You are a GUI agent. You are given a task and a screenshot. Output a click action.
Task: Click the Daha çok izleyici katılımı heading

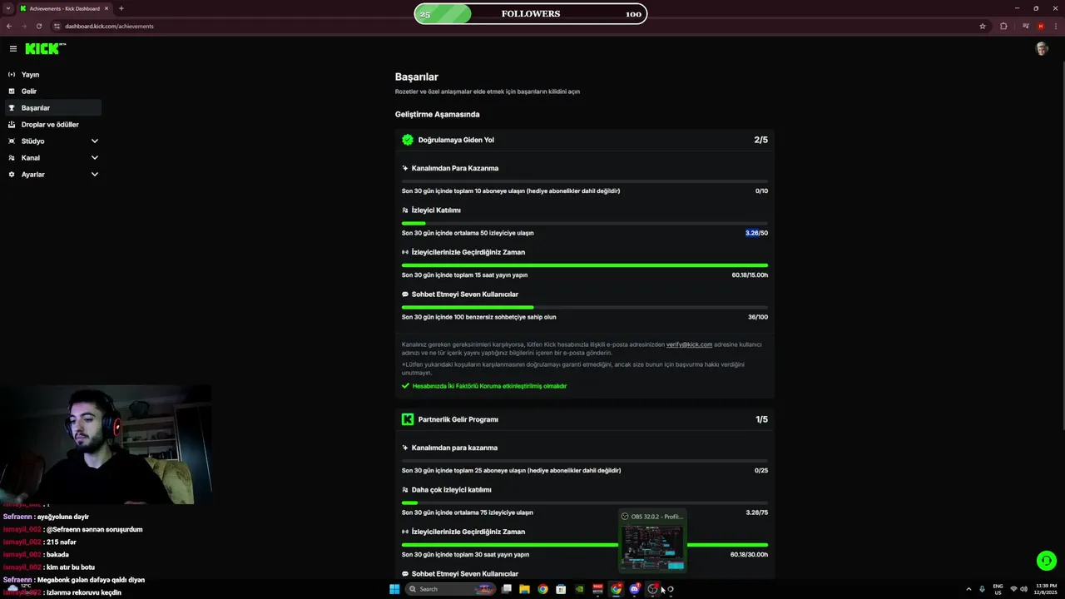click(x=451, y=490)
